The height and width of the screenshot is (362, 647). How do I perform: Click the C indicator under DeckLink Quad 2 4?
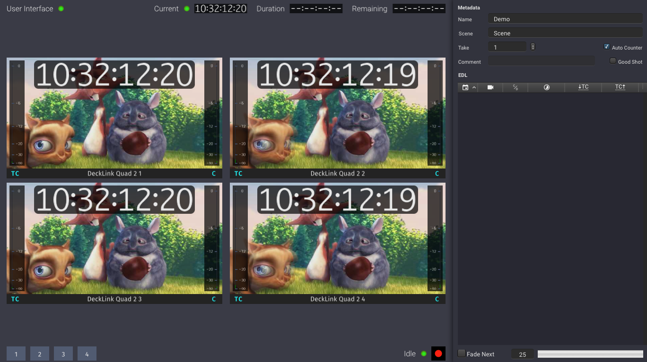point(437,299)
